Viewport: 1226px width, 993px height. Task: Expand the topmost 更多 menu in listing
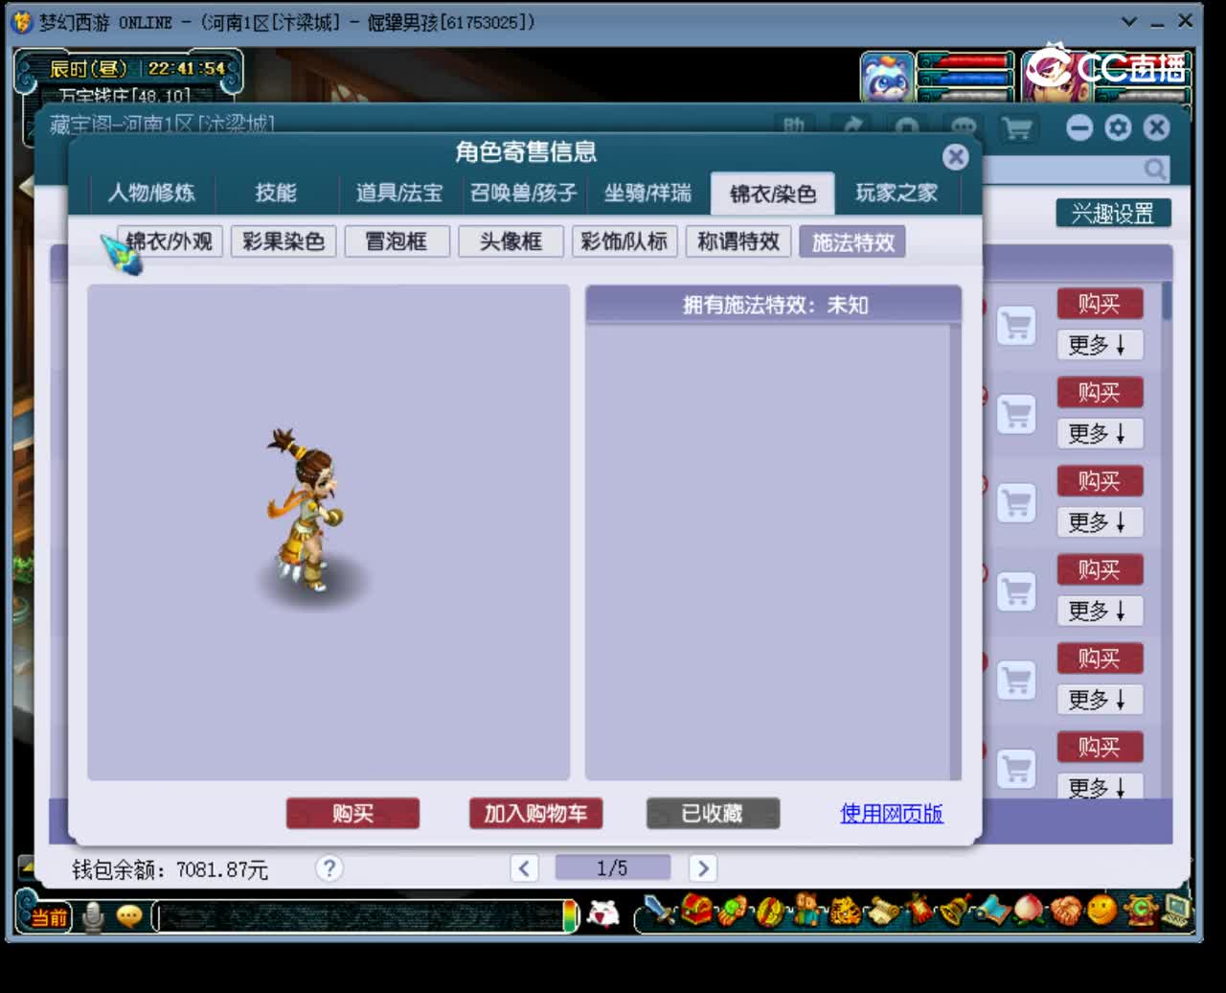point(1100,345)
